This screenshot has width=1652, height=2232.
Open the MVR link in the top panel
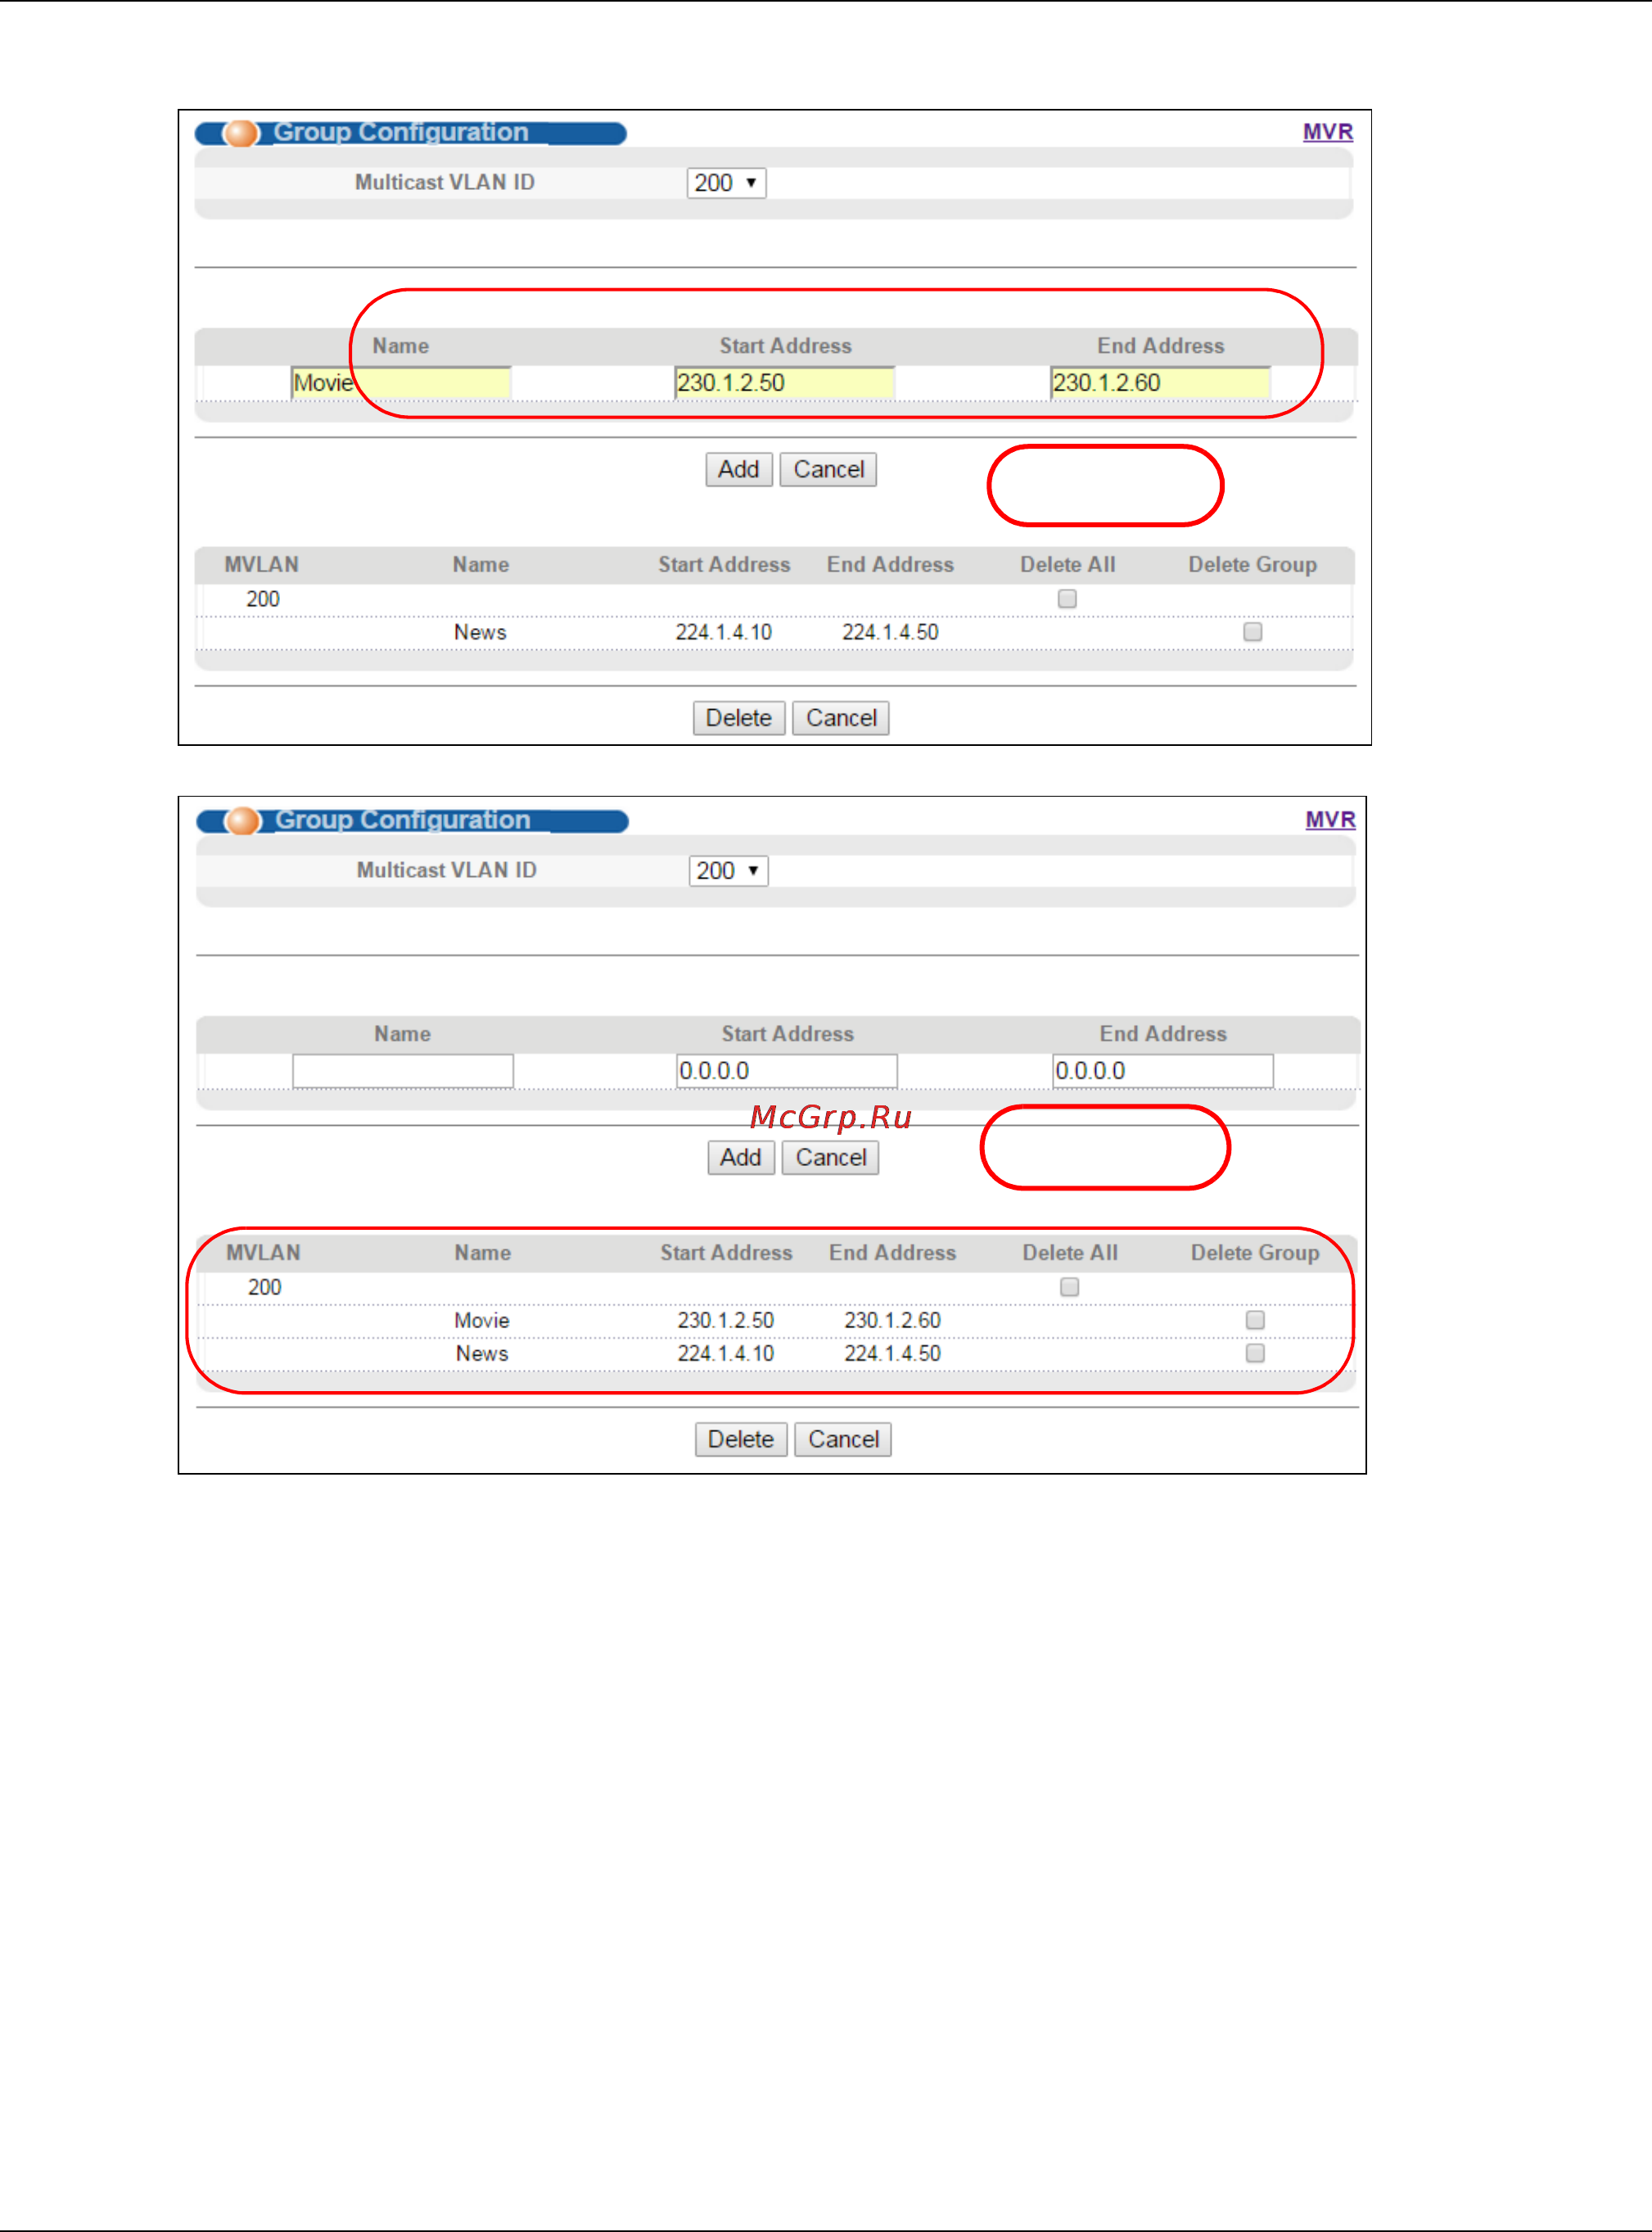coord(1327,132)
